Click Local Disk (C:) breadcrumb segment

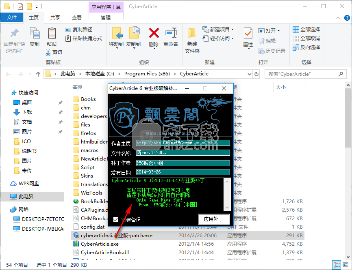[100, 74]
